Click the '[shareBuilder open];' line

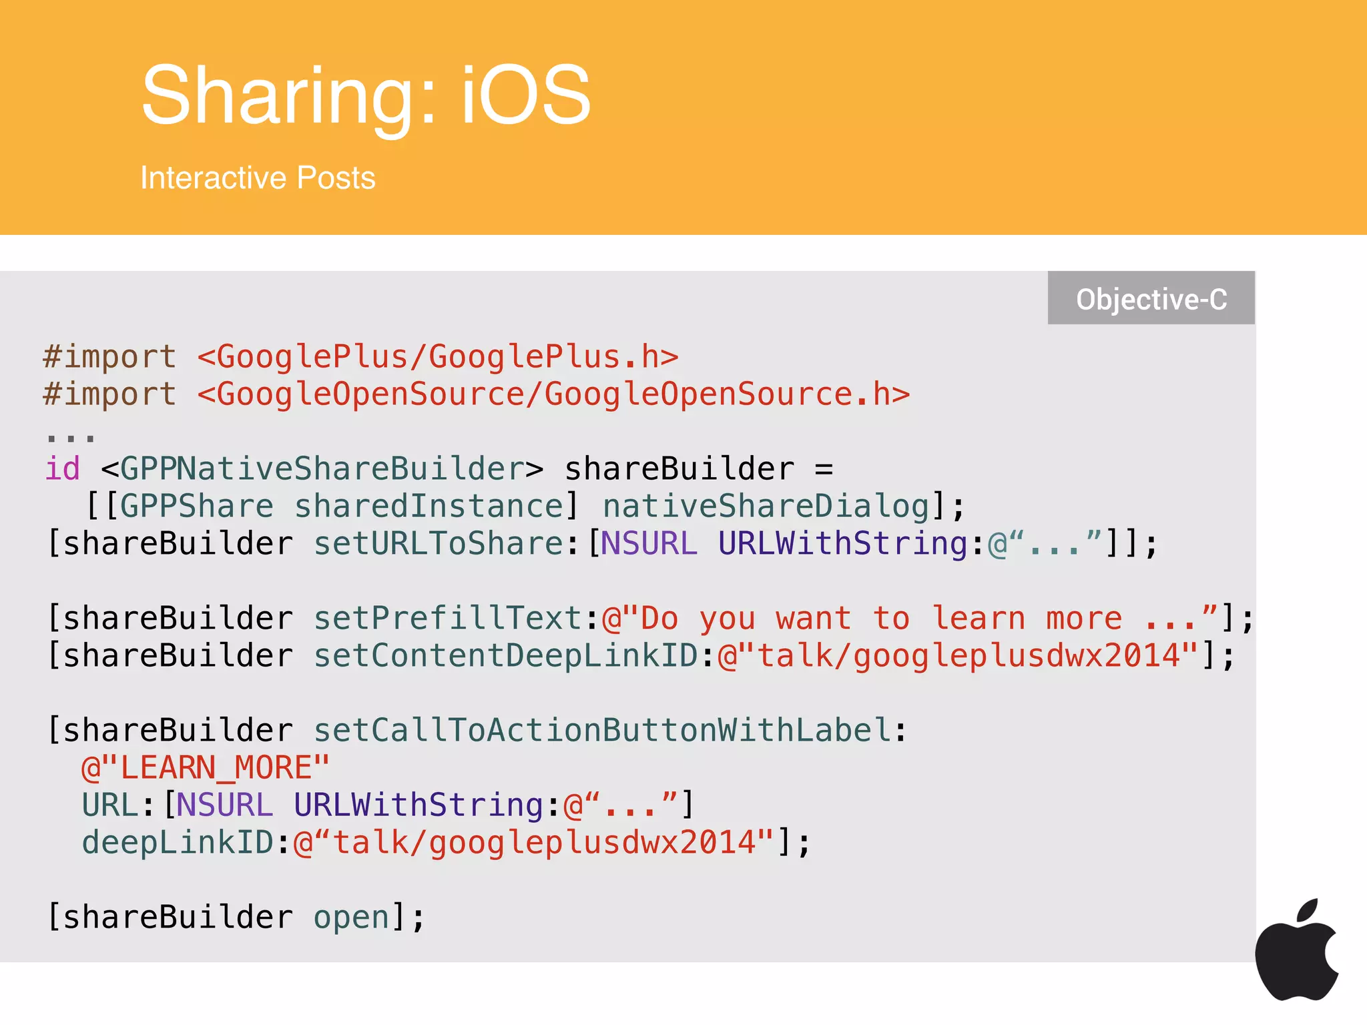point(236,917)
